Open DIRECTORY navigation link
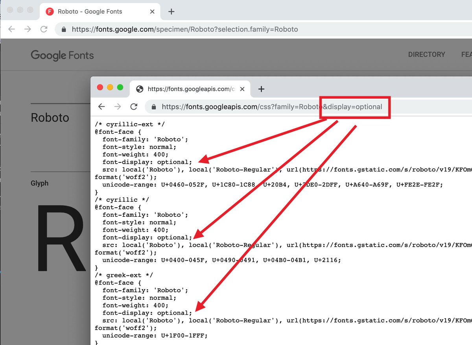472x345 pixels. [x=426, y=54]
